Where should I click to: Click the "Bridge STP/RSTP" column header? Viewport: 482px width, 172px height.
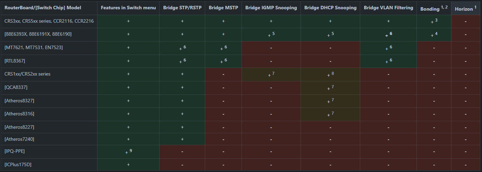182,8
